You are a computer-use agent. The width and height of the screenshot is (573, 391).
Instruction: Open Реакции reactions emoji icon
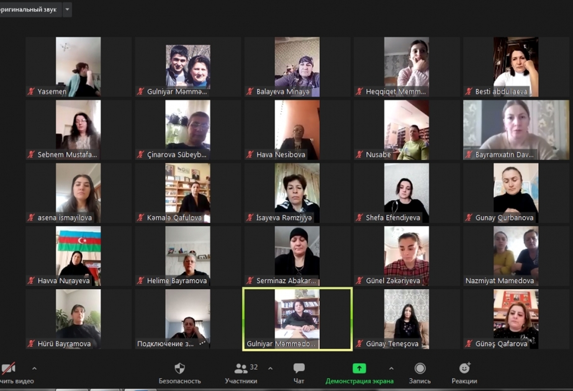click(x=464, y=368)
